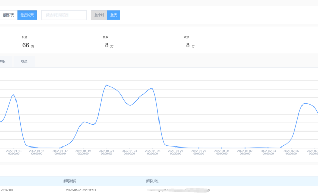Click the 2022-02-04 x-axis label
This screenshot has width=318, height=196.
coord(268,152)
